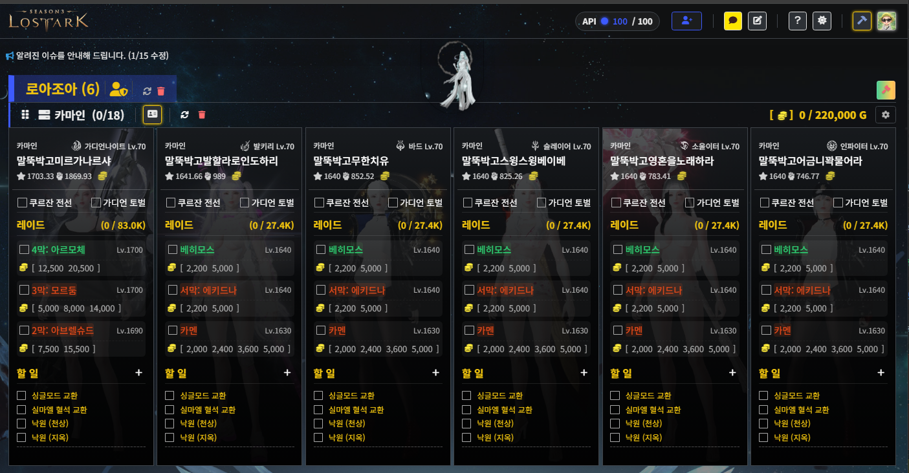The image size is (909, 473).
Task: Click the colorful pin icon at right
Action: coord(886,90)
